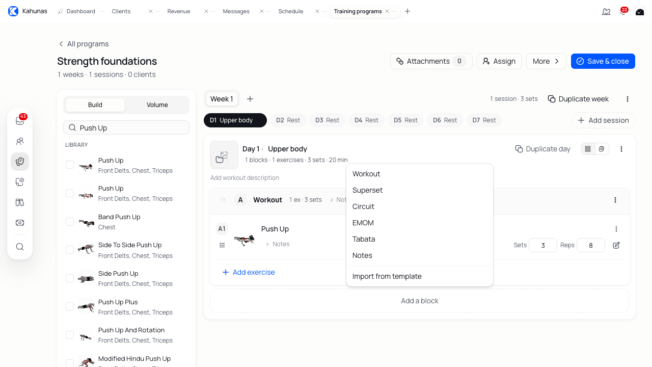Click edit pencil icon for Push Up sets
The width and height of the screenshot is (652, 367).
616,245
